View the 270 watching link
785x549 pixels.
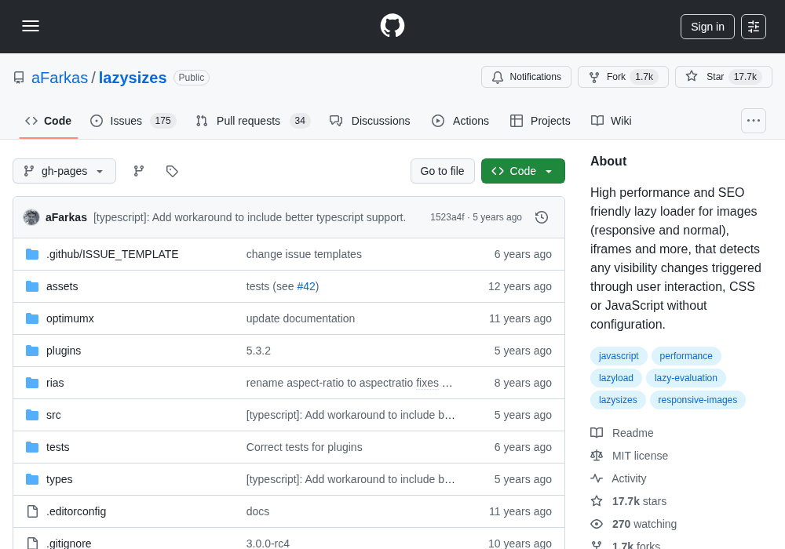point(633,524)
